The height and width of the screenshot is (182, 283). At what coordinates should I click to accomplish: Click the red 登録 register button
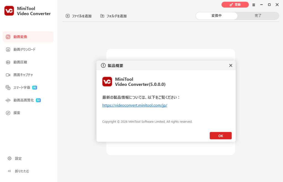tap(235, 5)
